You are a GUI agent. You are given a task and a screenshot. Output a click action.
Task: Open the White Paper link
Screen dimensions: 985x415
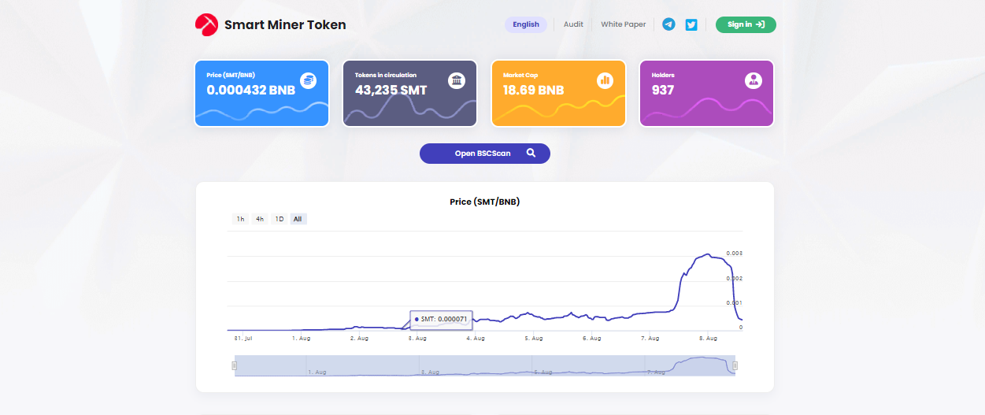[x=623, y=24]
